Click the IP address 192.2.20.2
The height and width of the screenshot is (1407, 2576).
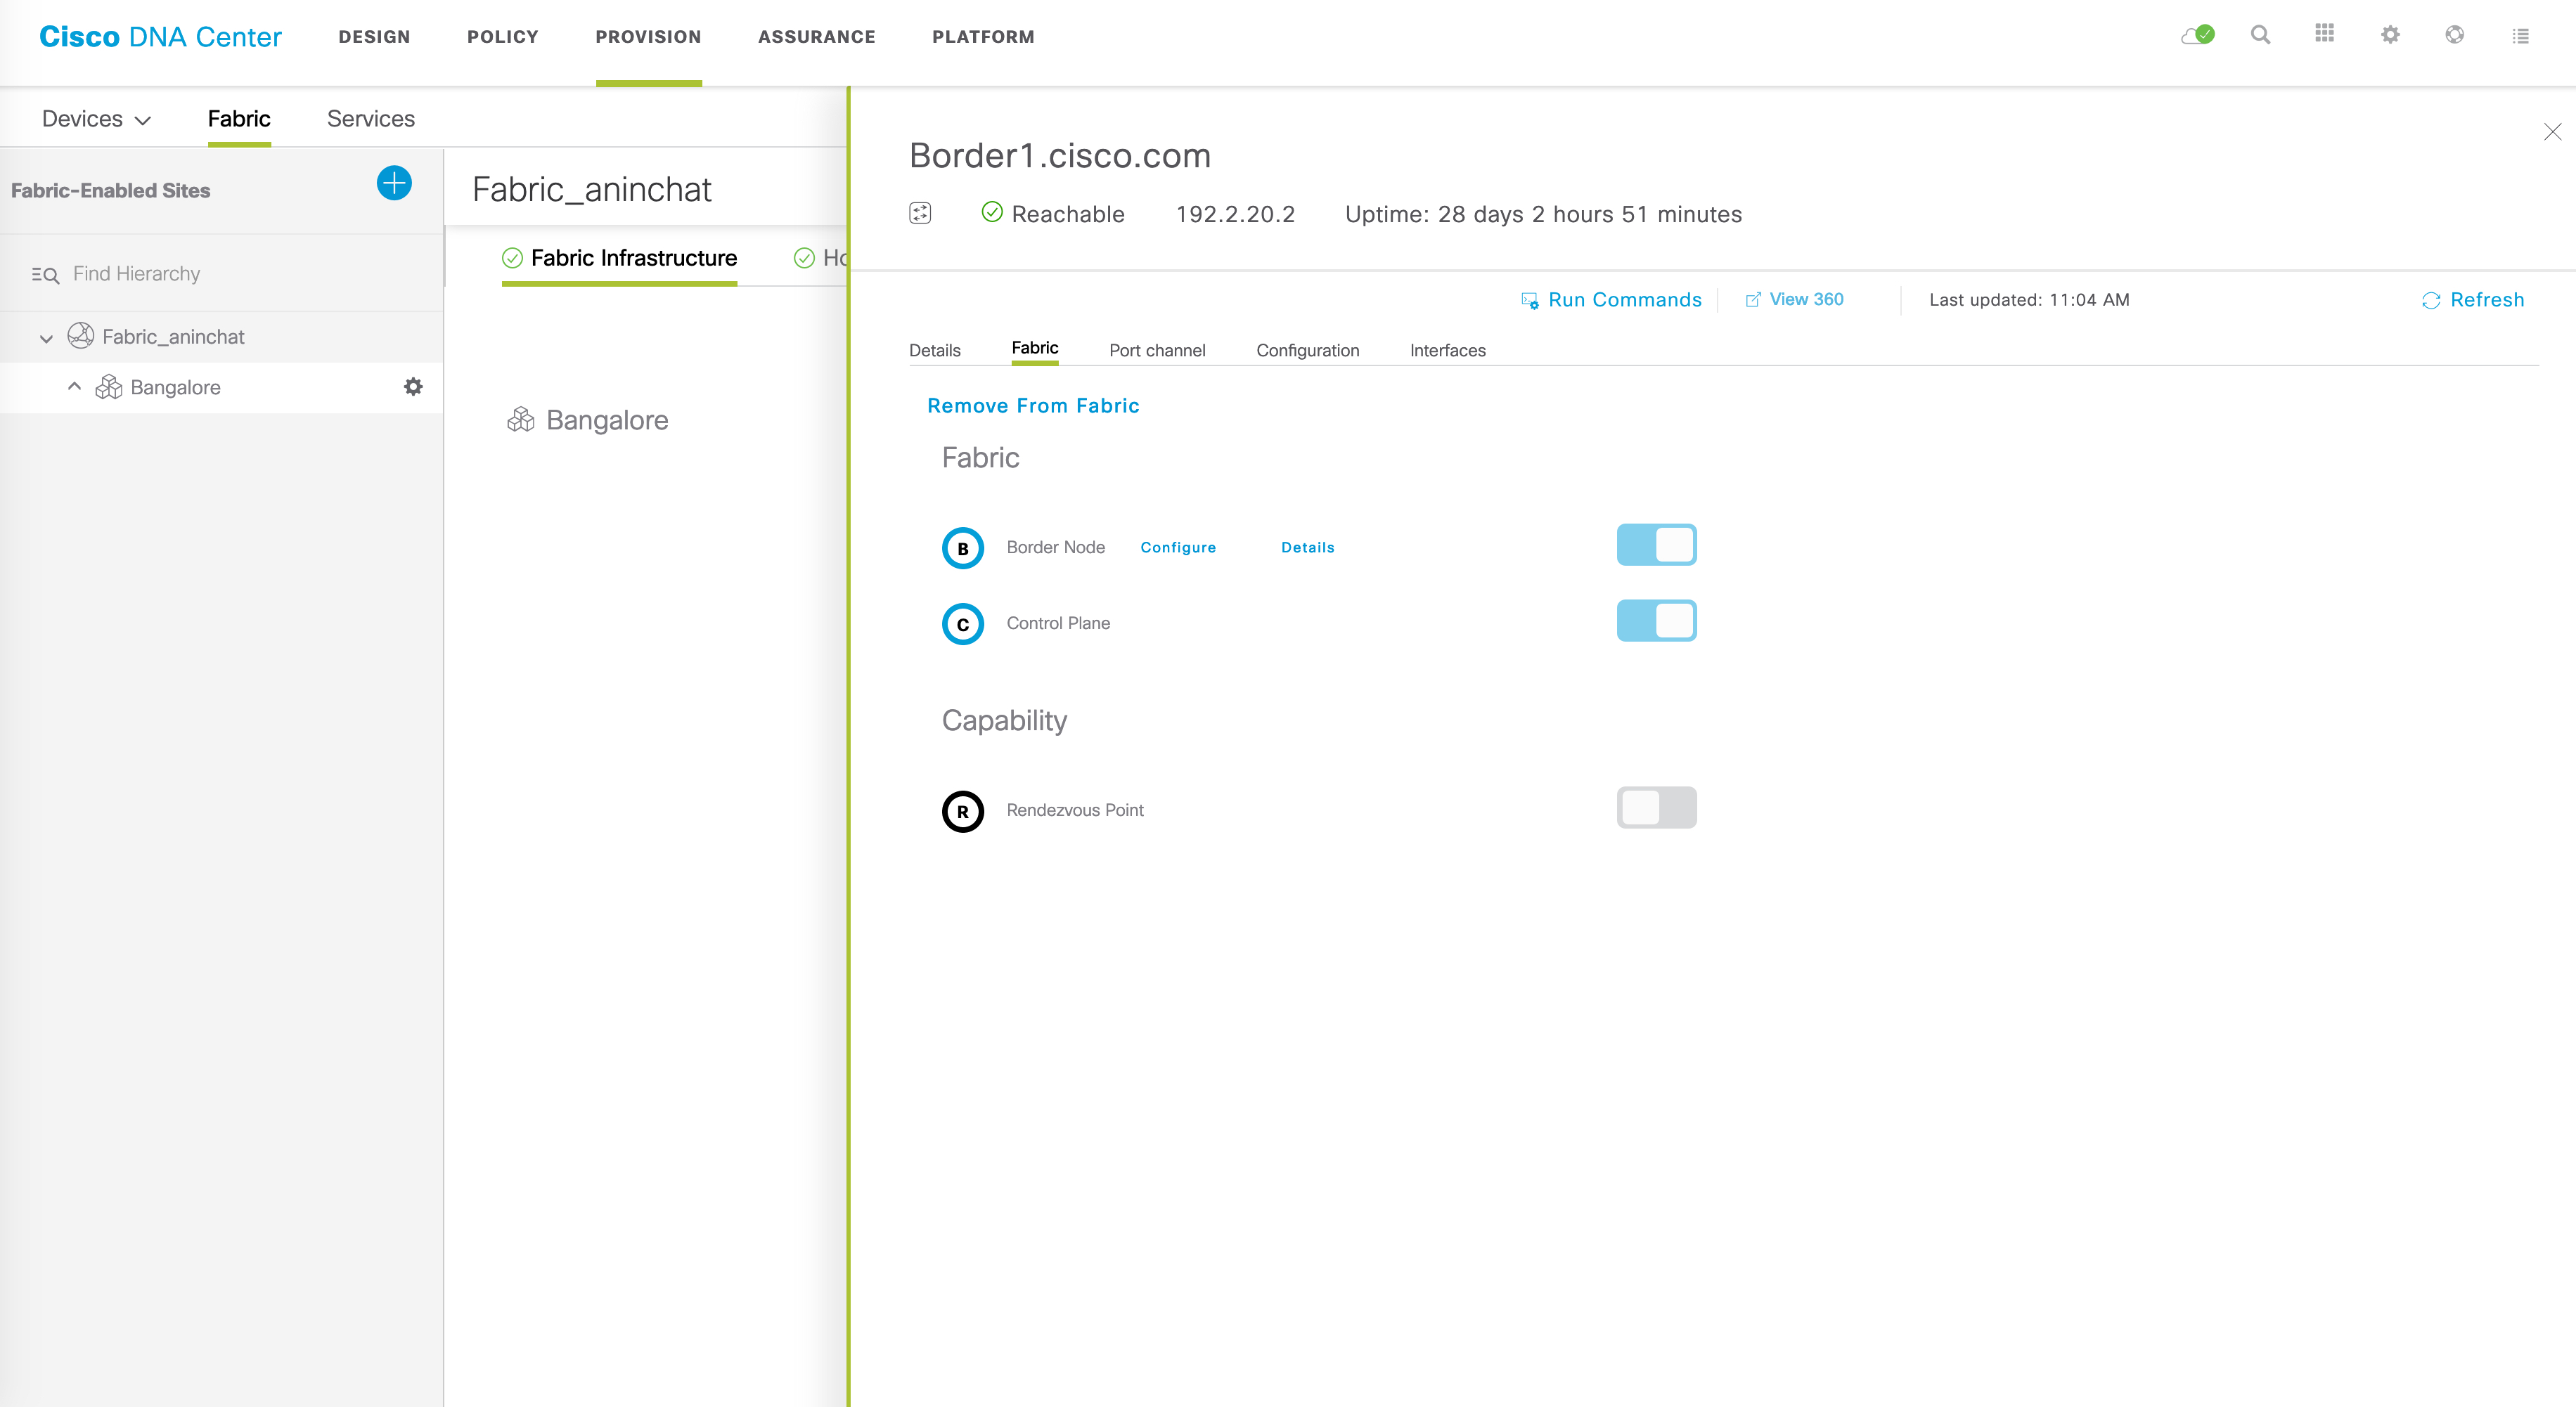point(1235,214)
